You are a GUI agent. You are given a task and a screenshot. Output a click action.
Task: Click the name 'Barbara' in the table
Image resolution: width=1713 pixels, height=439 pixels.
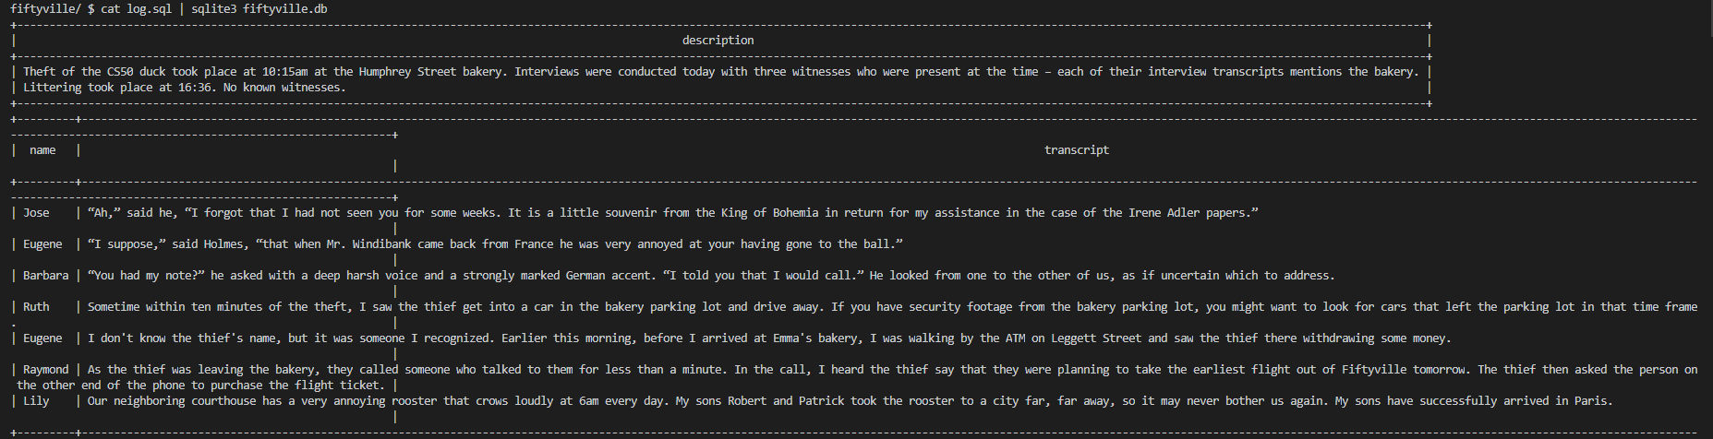tap(45, 276)
